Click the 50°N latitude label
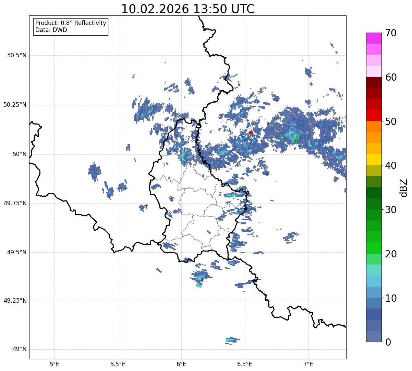412x371 pixels. pos(19,154)
